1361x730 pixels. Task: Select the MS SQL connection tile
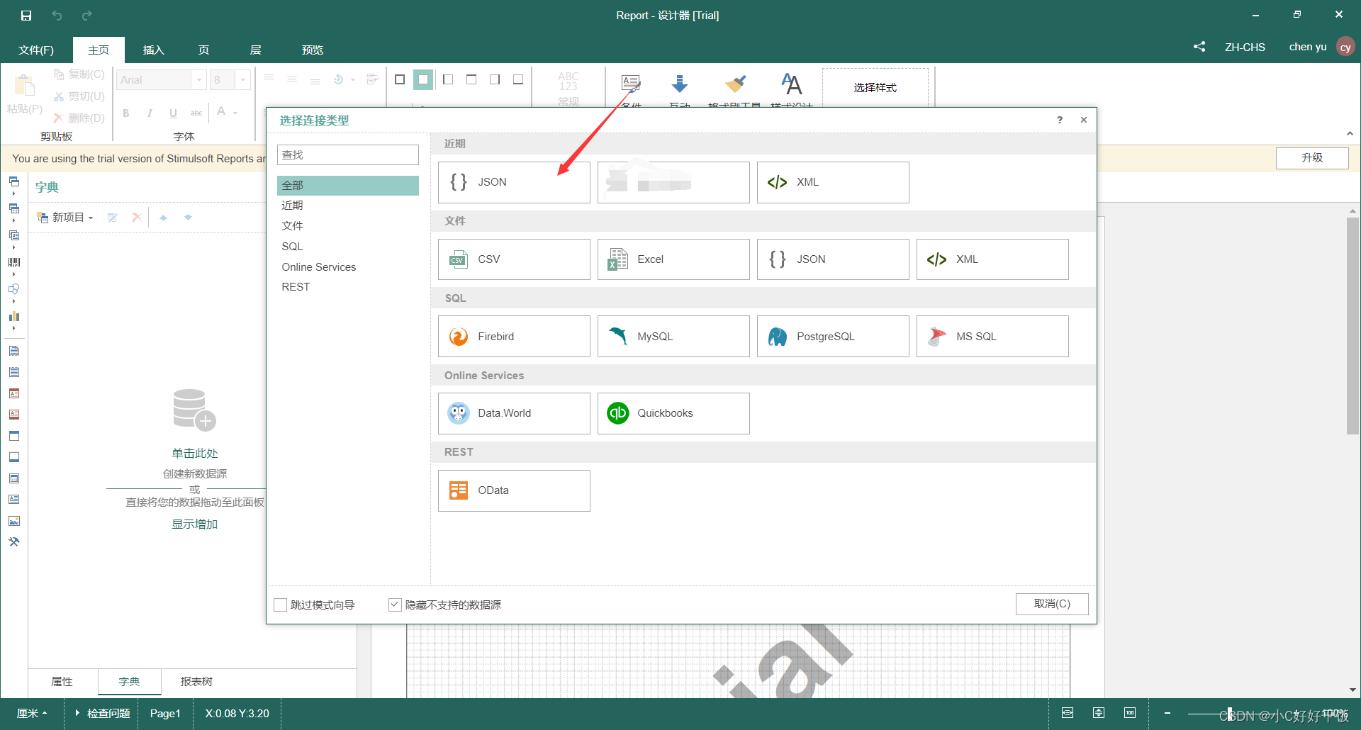tap(992, 337)
